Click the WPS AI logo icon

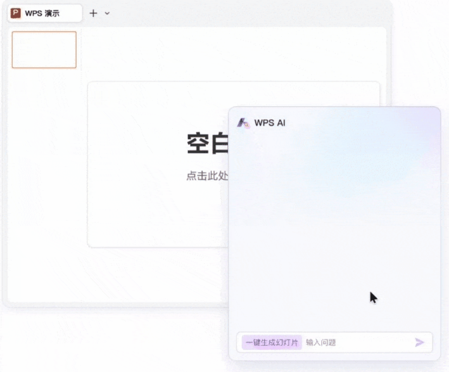(x=243, y=123)
